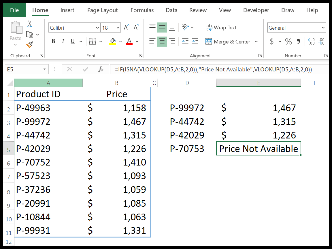Change the font color using the red swatch
The image size is (332, 249).
[129, 41]
